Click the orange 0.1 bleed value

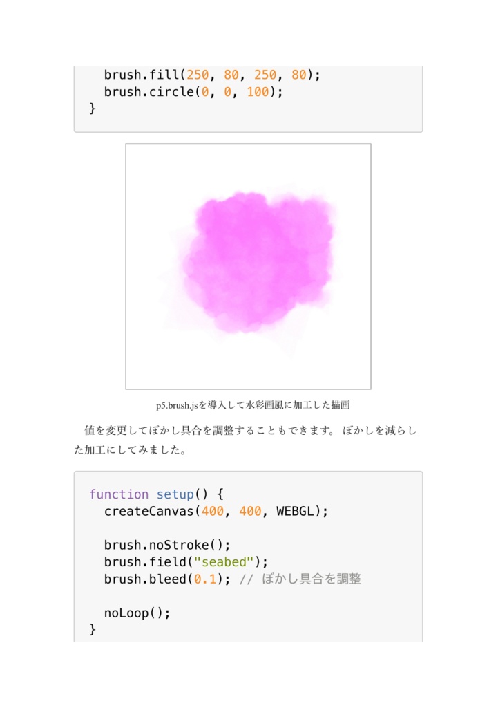click(x=205, y=579)
